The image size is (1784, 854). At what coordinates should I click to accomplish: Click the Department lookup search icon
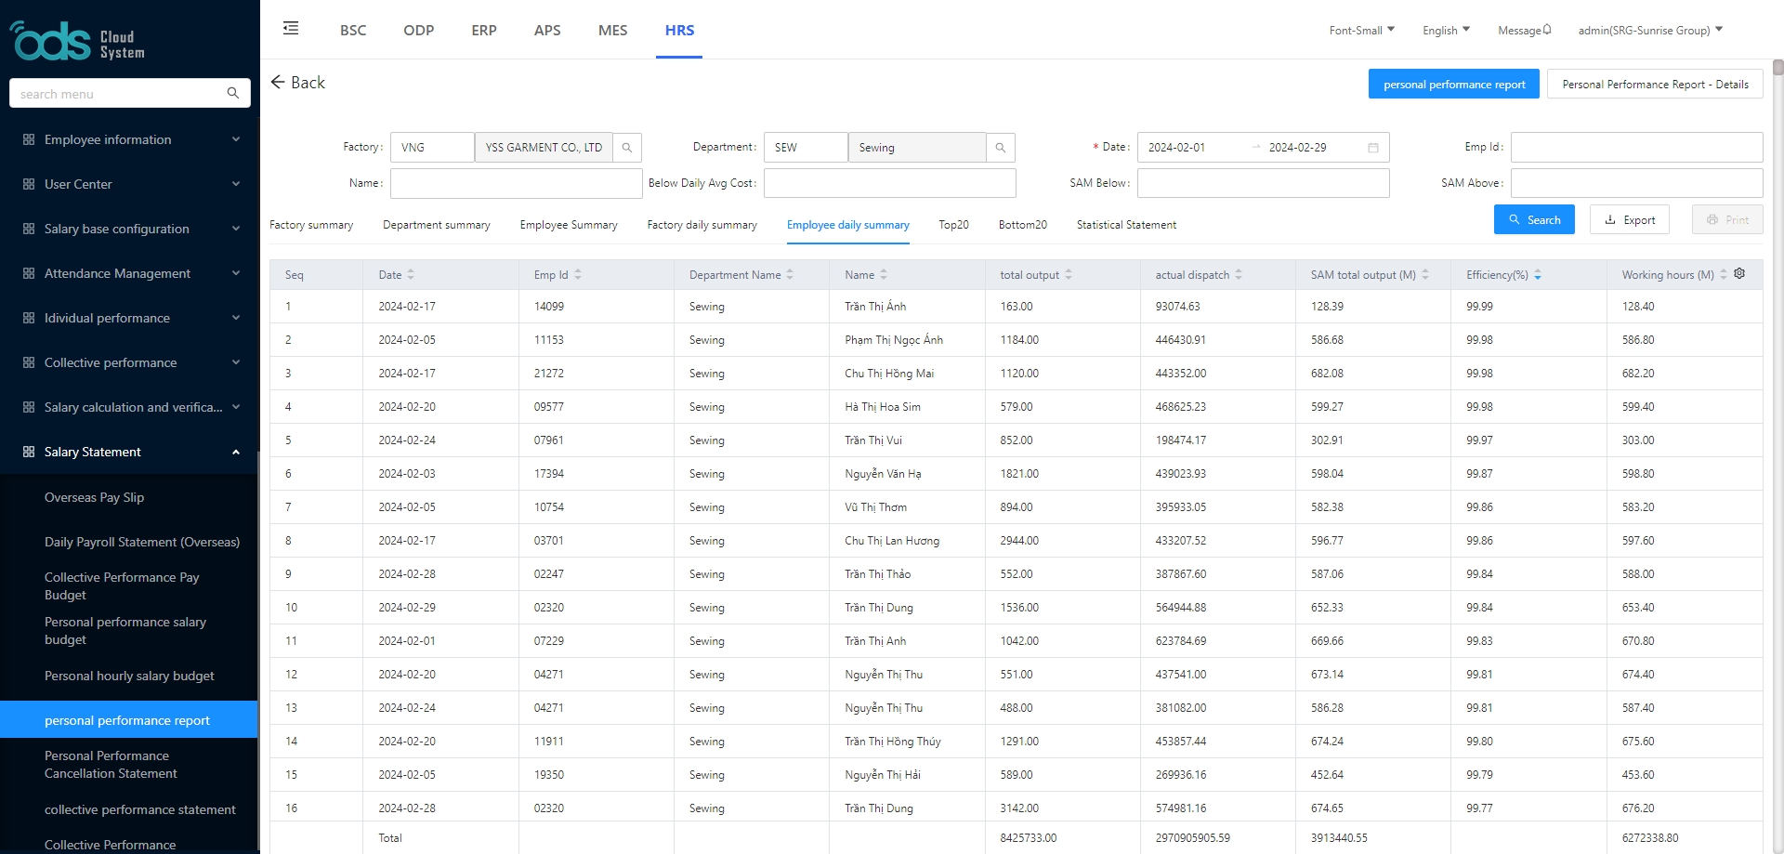[x=1001, y=148]
